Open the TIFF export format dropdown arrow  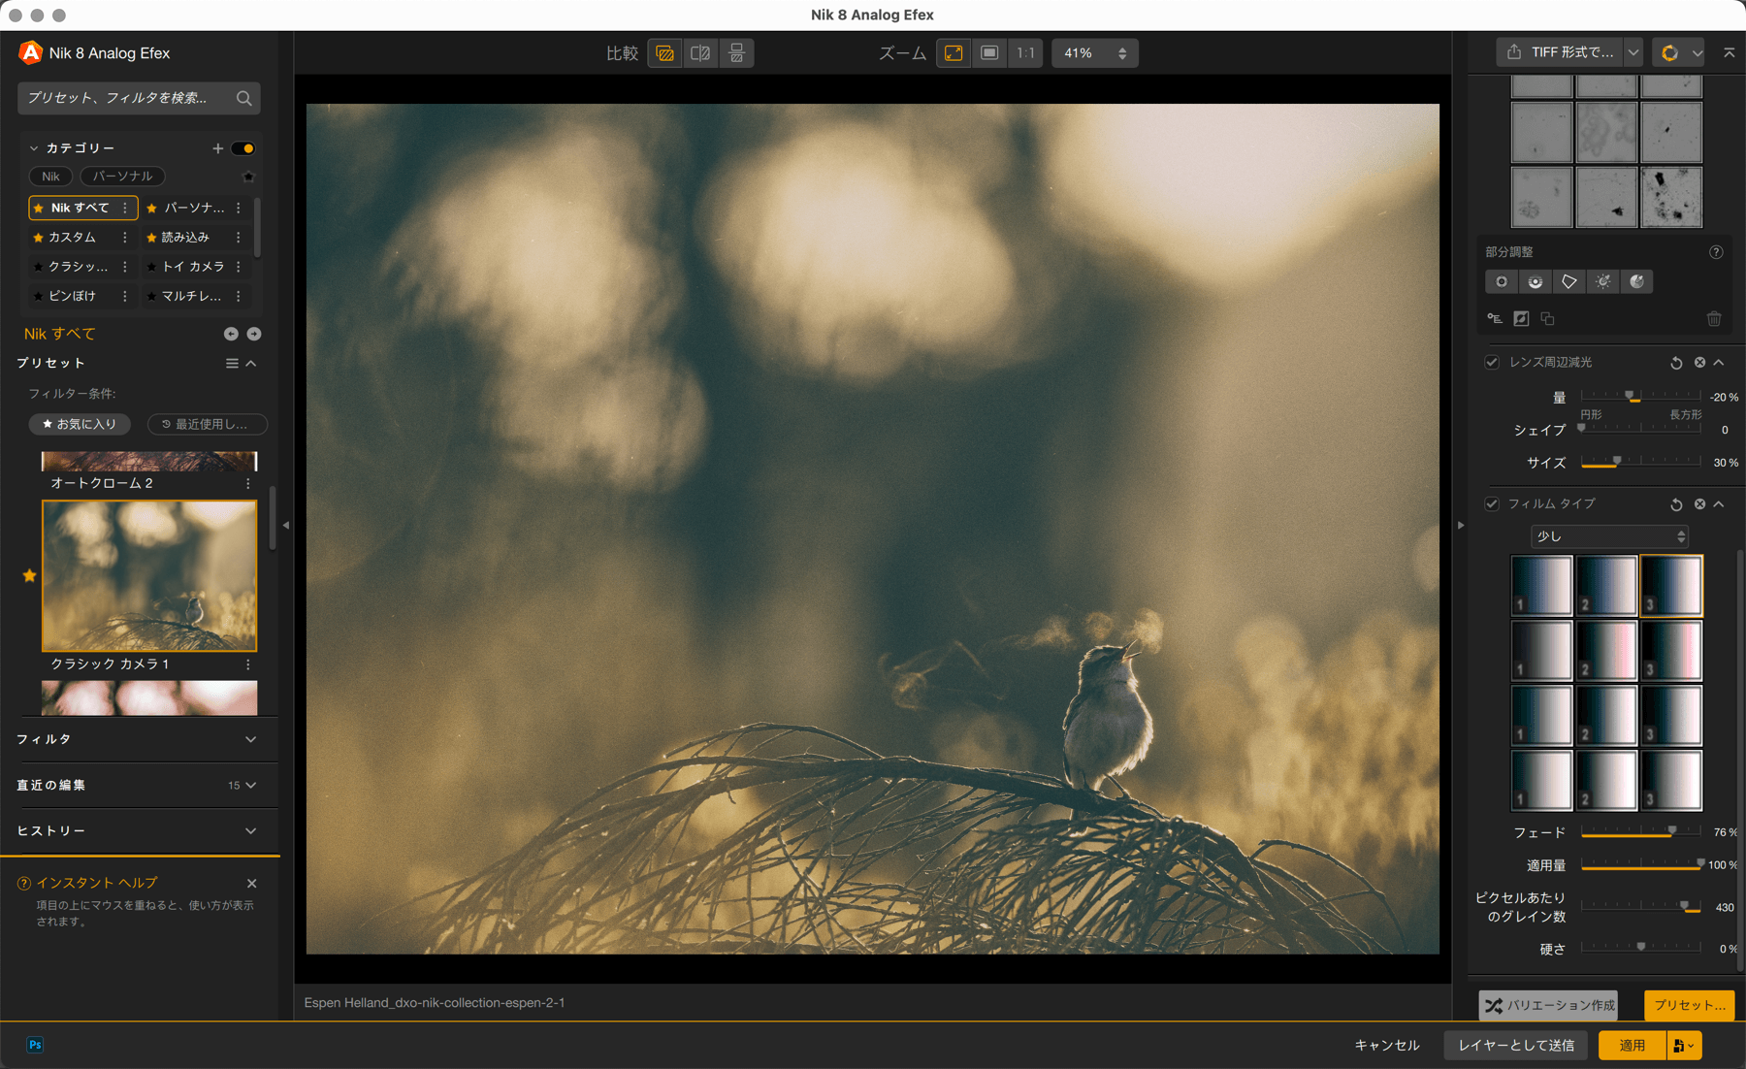pos(1633,52)
